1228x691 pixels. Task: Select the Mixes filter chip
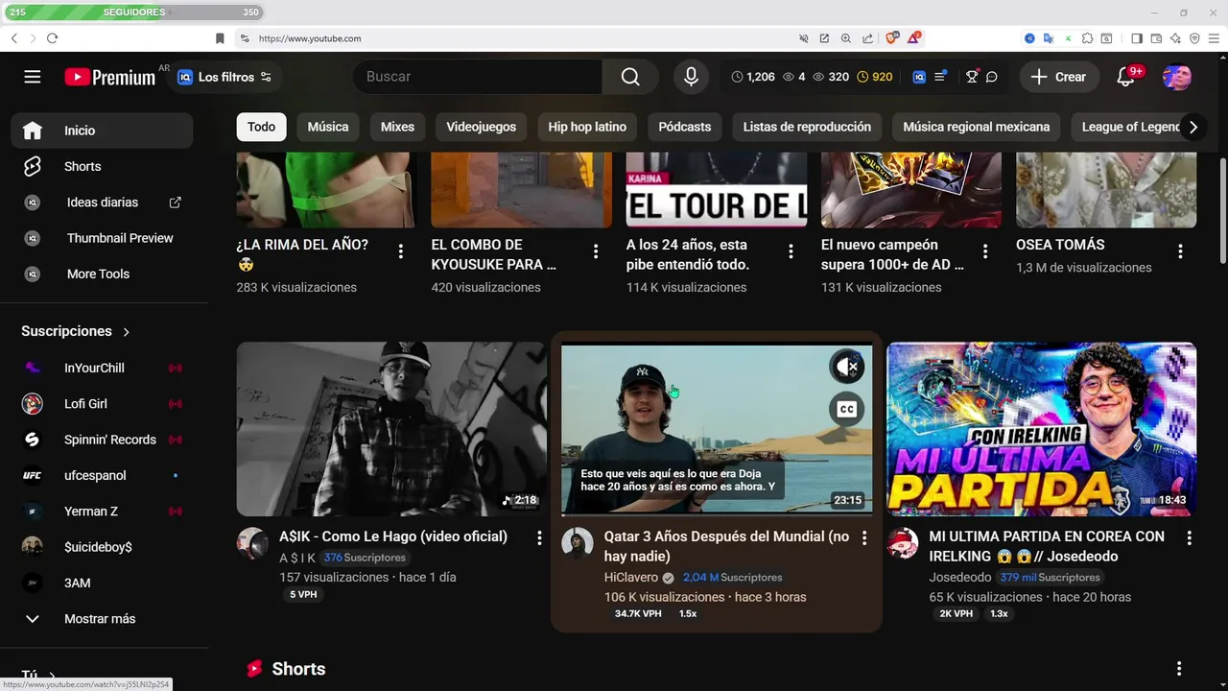point(397,127)
